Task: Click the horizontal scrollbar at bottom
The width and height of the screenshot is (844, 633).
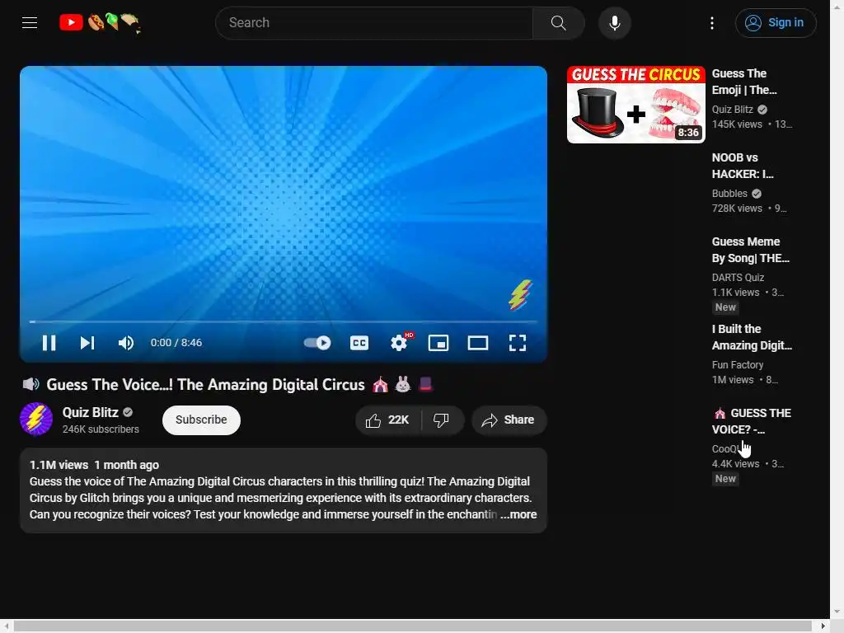Action: pyautogui.click(x=412, y=626)
